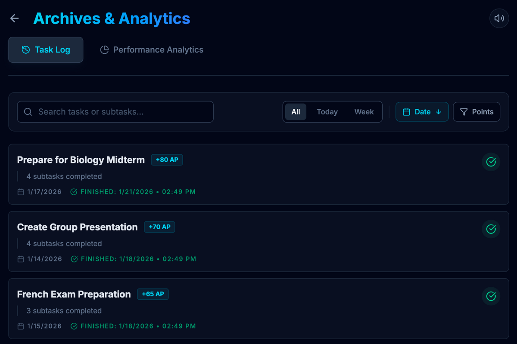Image resolution: width=517 pixels, height=344 pixels.
Task: Open the French Exam Preparation entry
Action: click(258, 308)
